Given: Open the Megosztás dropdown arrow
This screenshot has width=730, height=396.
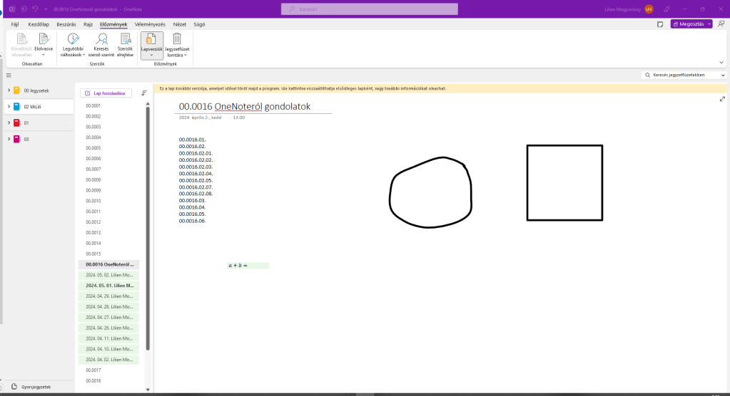Looking at the screenshot, I should pos(709,24).
